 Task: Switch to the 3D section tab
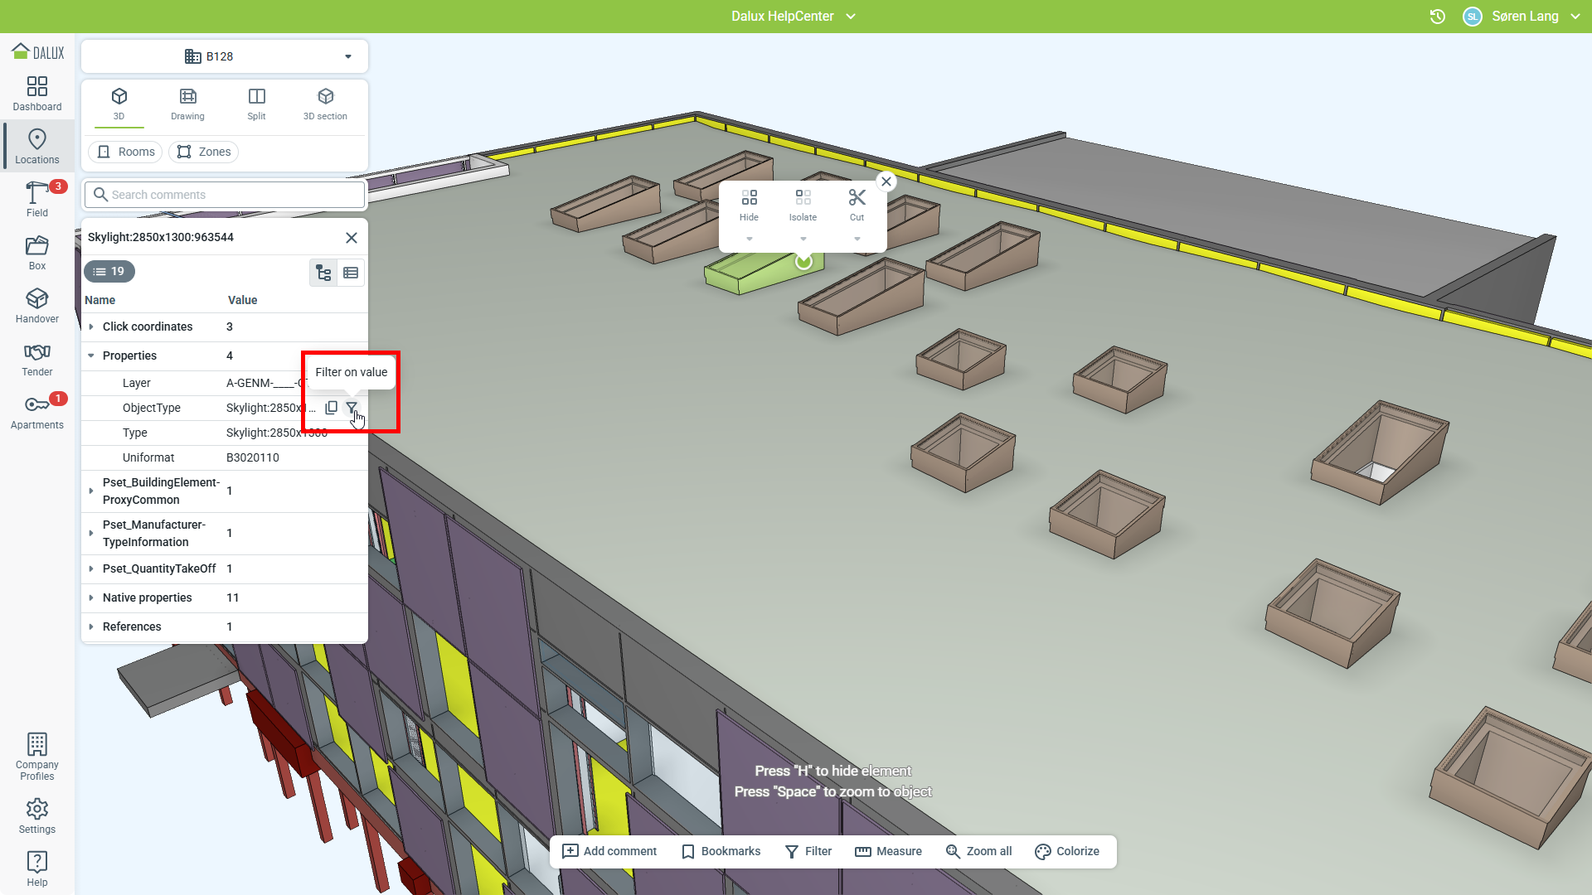(325, 104)
